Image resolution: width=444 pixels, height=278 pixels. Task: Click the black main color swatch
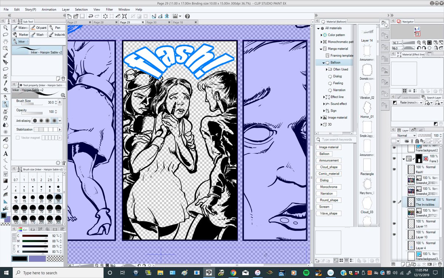(20, 259)
